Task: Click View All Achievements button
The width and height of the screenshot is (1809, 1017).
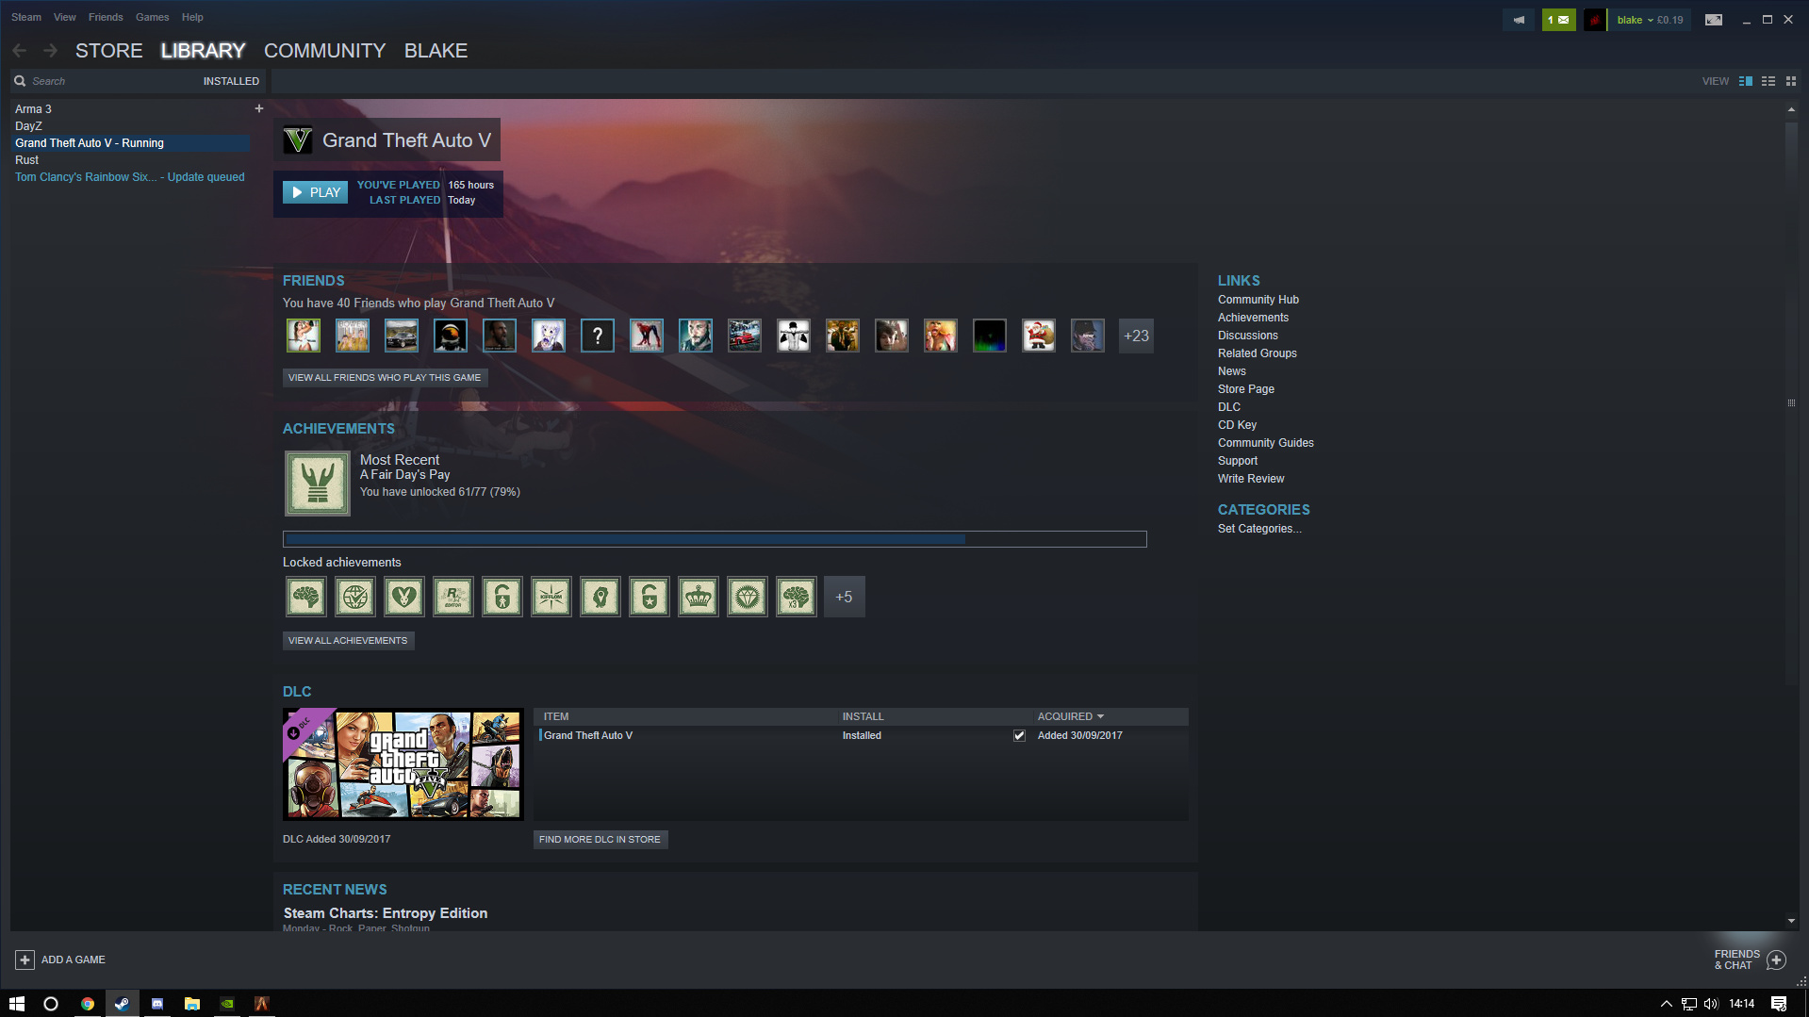Action: pyautogui.click(x=348, y=640)
